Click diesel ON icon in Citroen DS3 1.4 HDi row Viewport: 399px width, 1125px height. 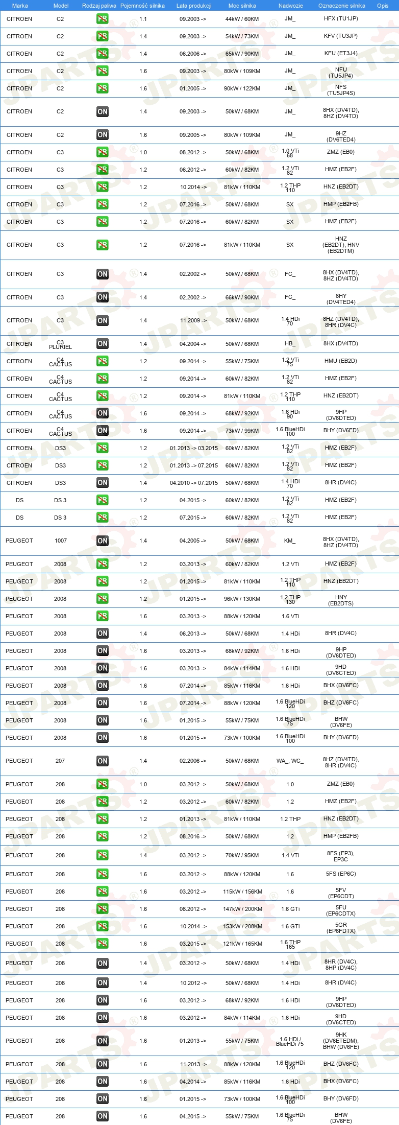coord(103,483)
